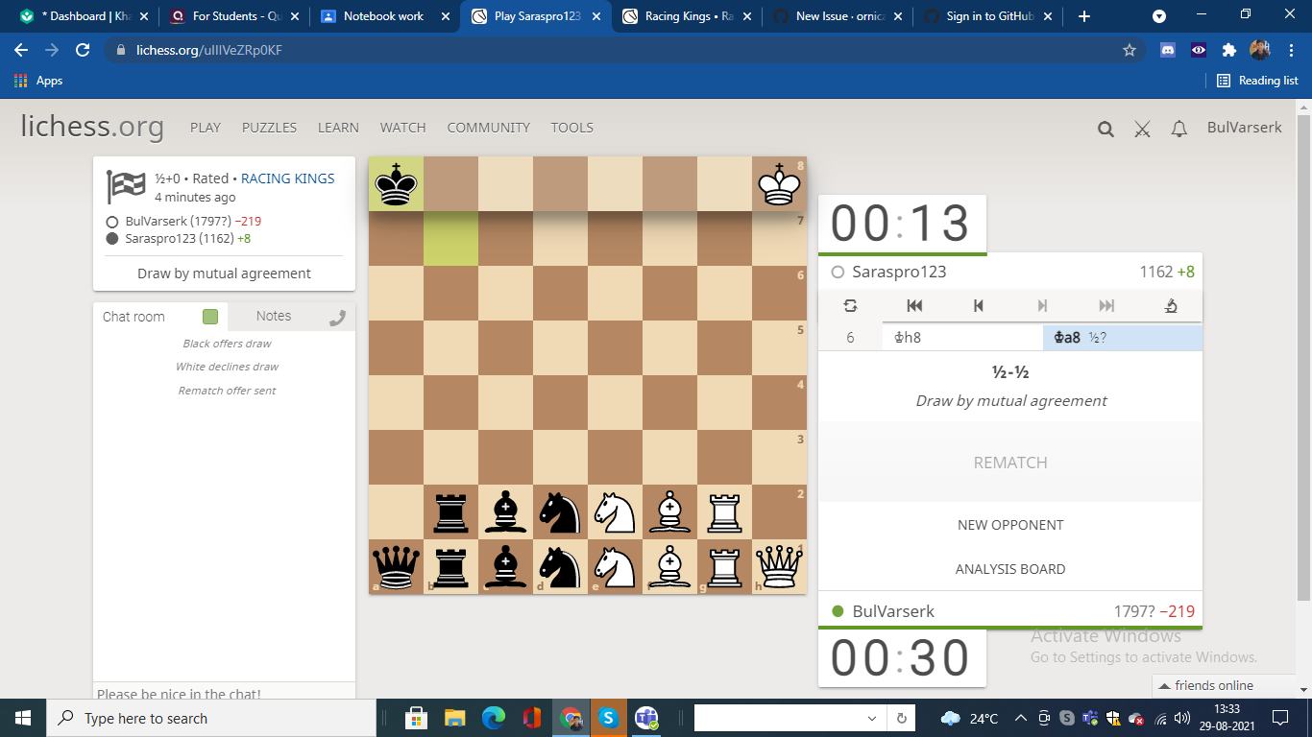Open a new browser tab
This screenshot has width=1312, height=737.
[1084, 16]
